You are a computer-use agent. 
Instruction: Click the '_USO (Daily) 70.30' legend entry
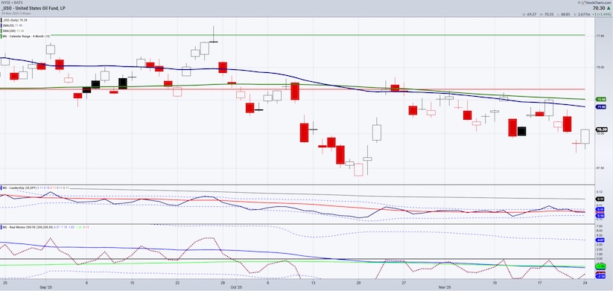16,20
